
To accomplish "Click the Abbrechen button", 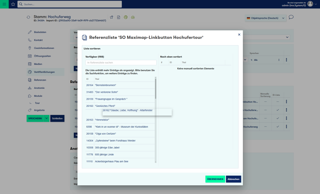I will click(x=233, y=179).
